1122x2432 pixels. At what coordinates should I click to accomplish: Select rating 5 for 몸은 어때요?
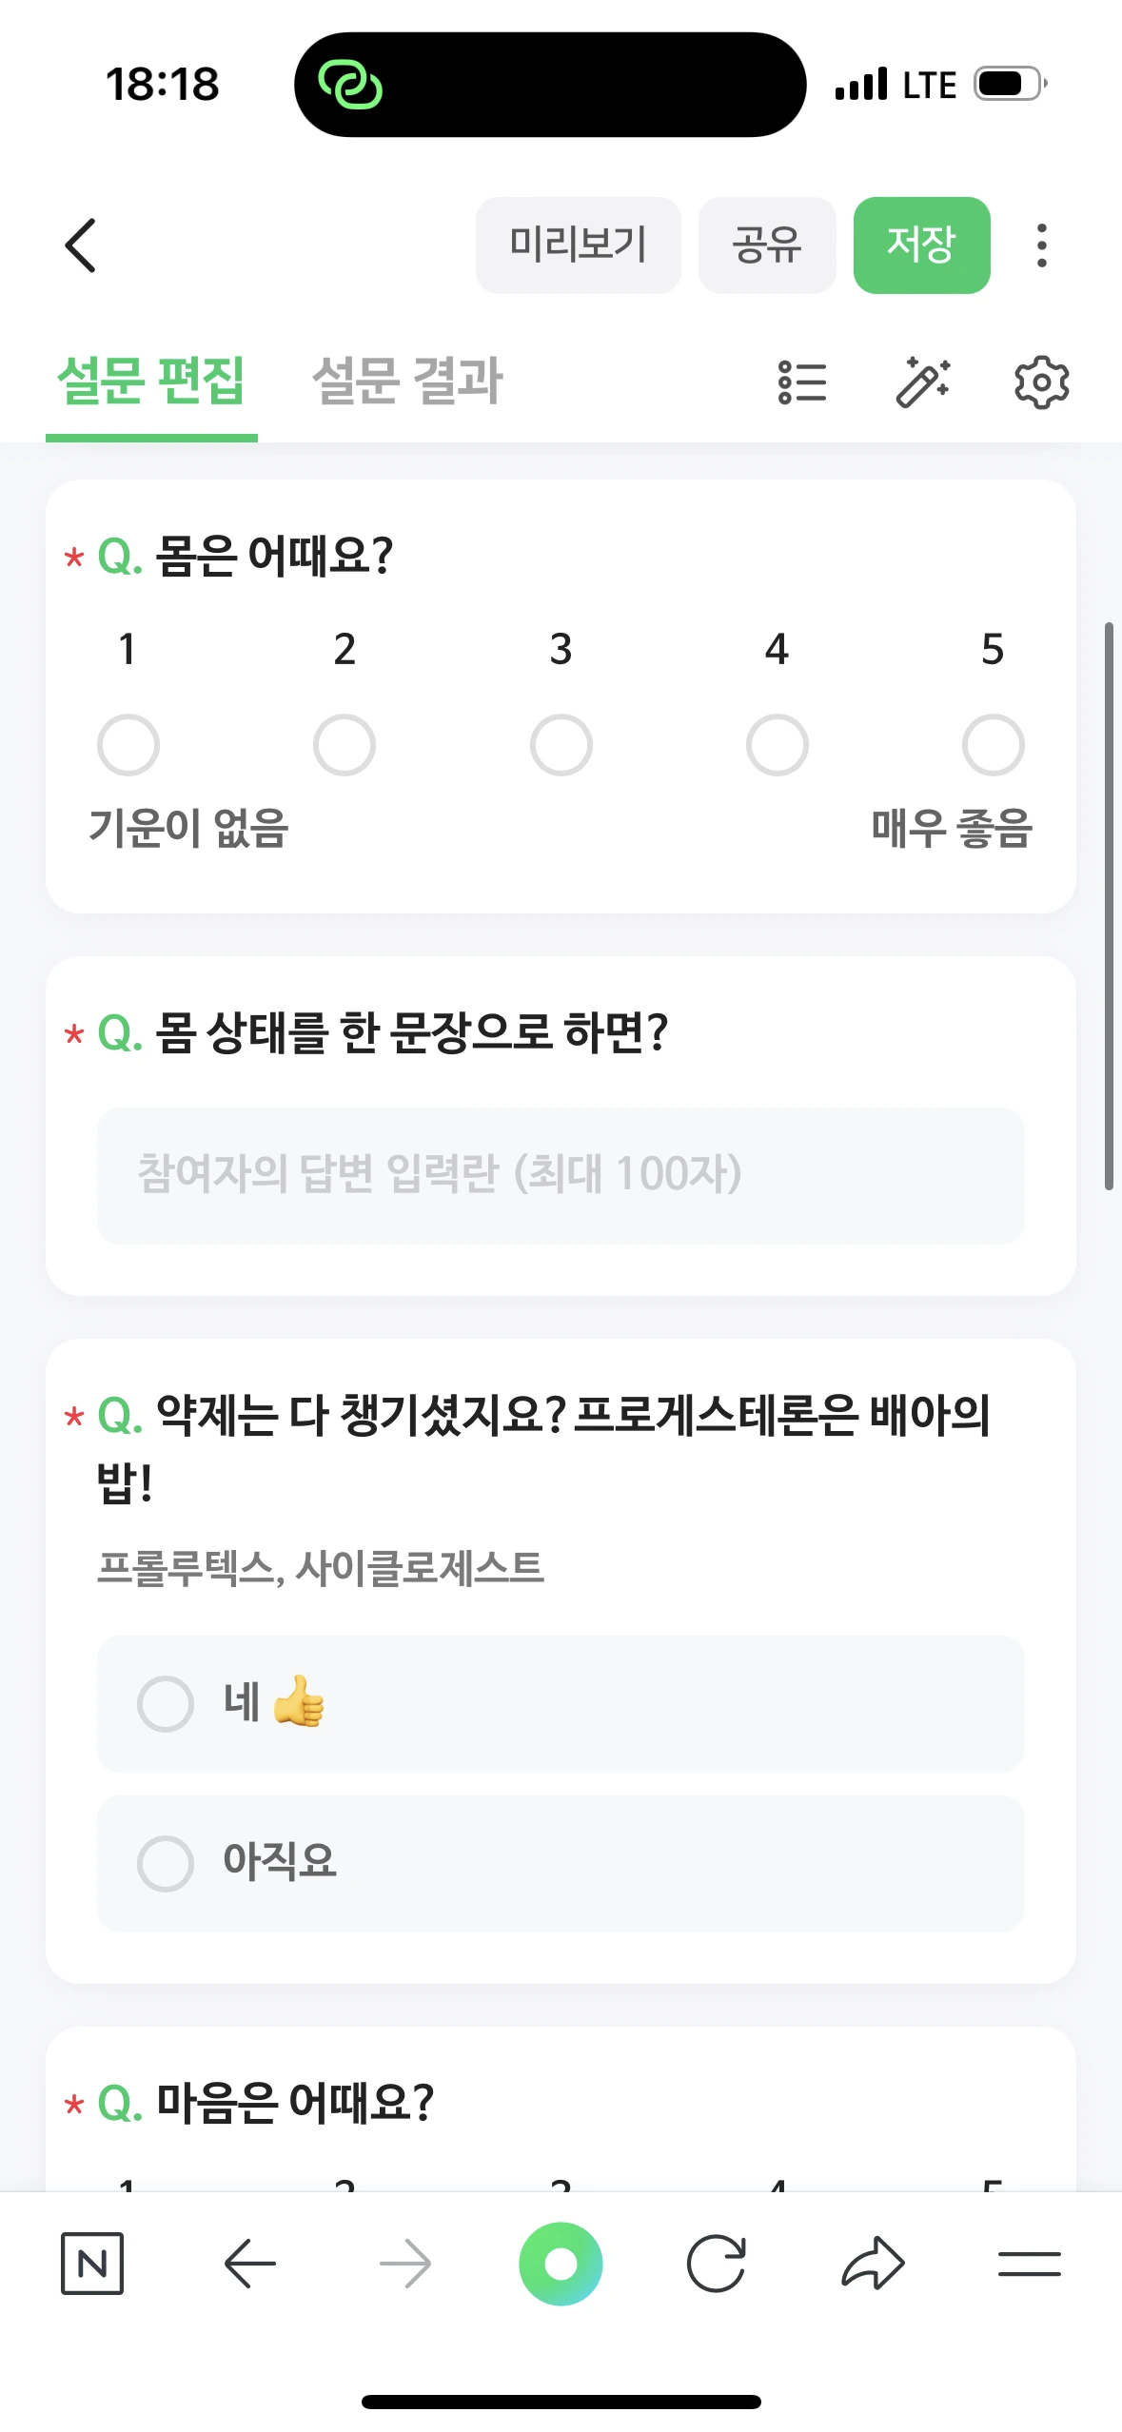(993, 745)
